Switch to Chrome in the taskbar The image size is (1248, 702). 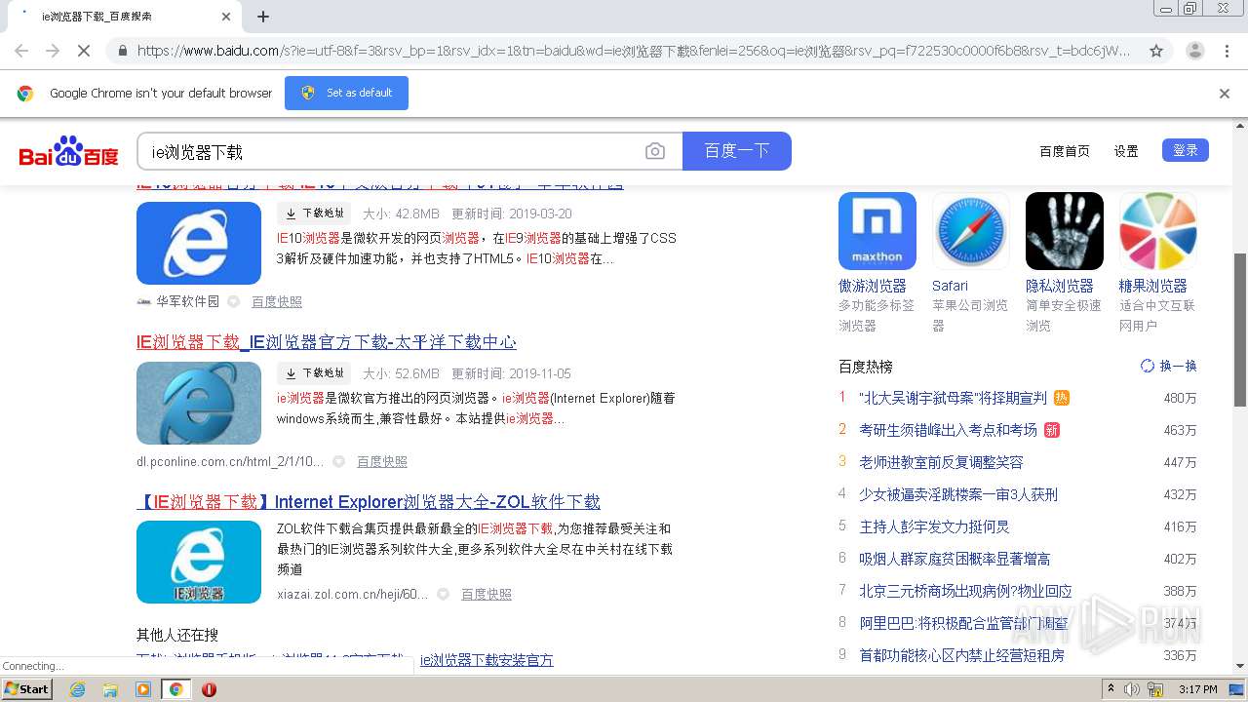click(175, 689)
